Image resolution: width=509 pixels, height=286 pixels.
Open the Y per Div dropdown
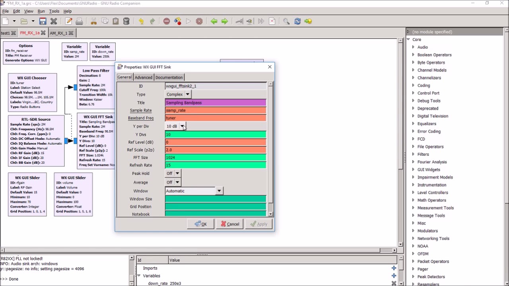176,126
